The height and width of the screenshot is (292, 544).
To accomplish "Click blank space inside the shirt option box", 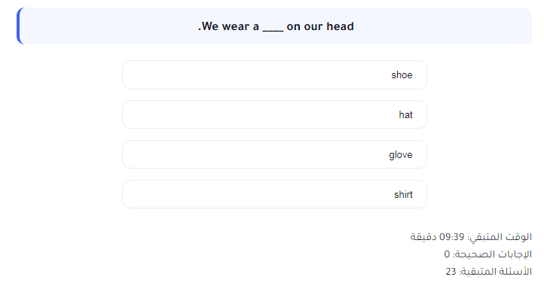I will coord(243,194).
